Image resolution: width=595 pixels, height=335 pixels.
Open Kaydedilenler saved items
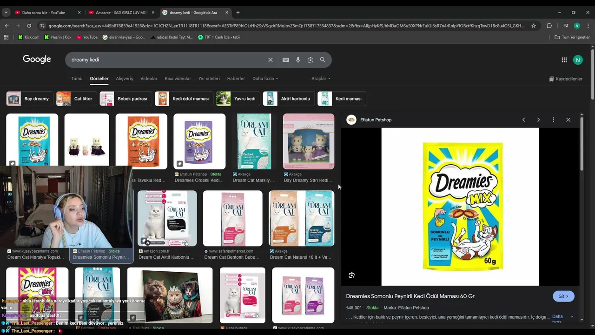(566, 79)
